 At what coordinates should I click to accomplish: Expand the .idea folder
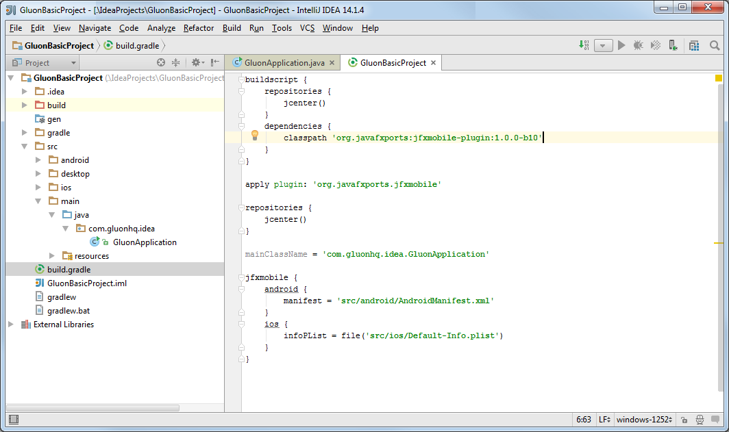(25, 92)
